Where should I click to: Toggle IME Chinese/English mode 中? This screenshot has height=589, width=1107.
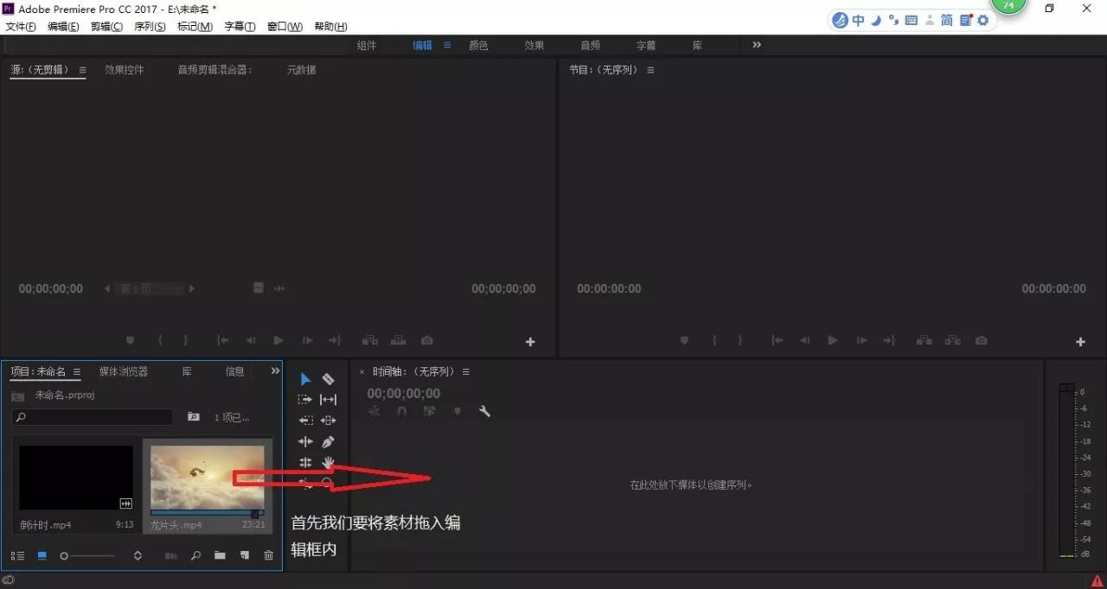858,20
